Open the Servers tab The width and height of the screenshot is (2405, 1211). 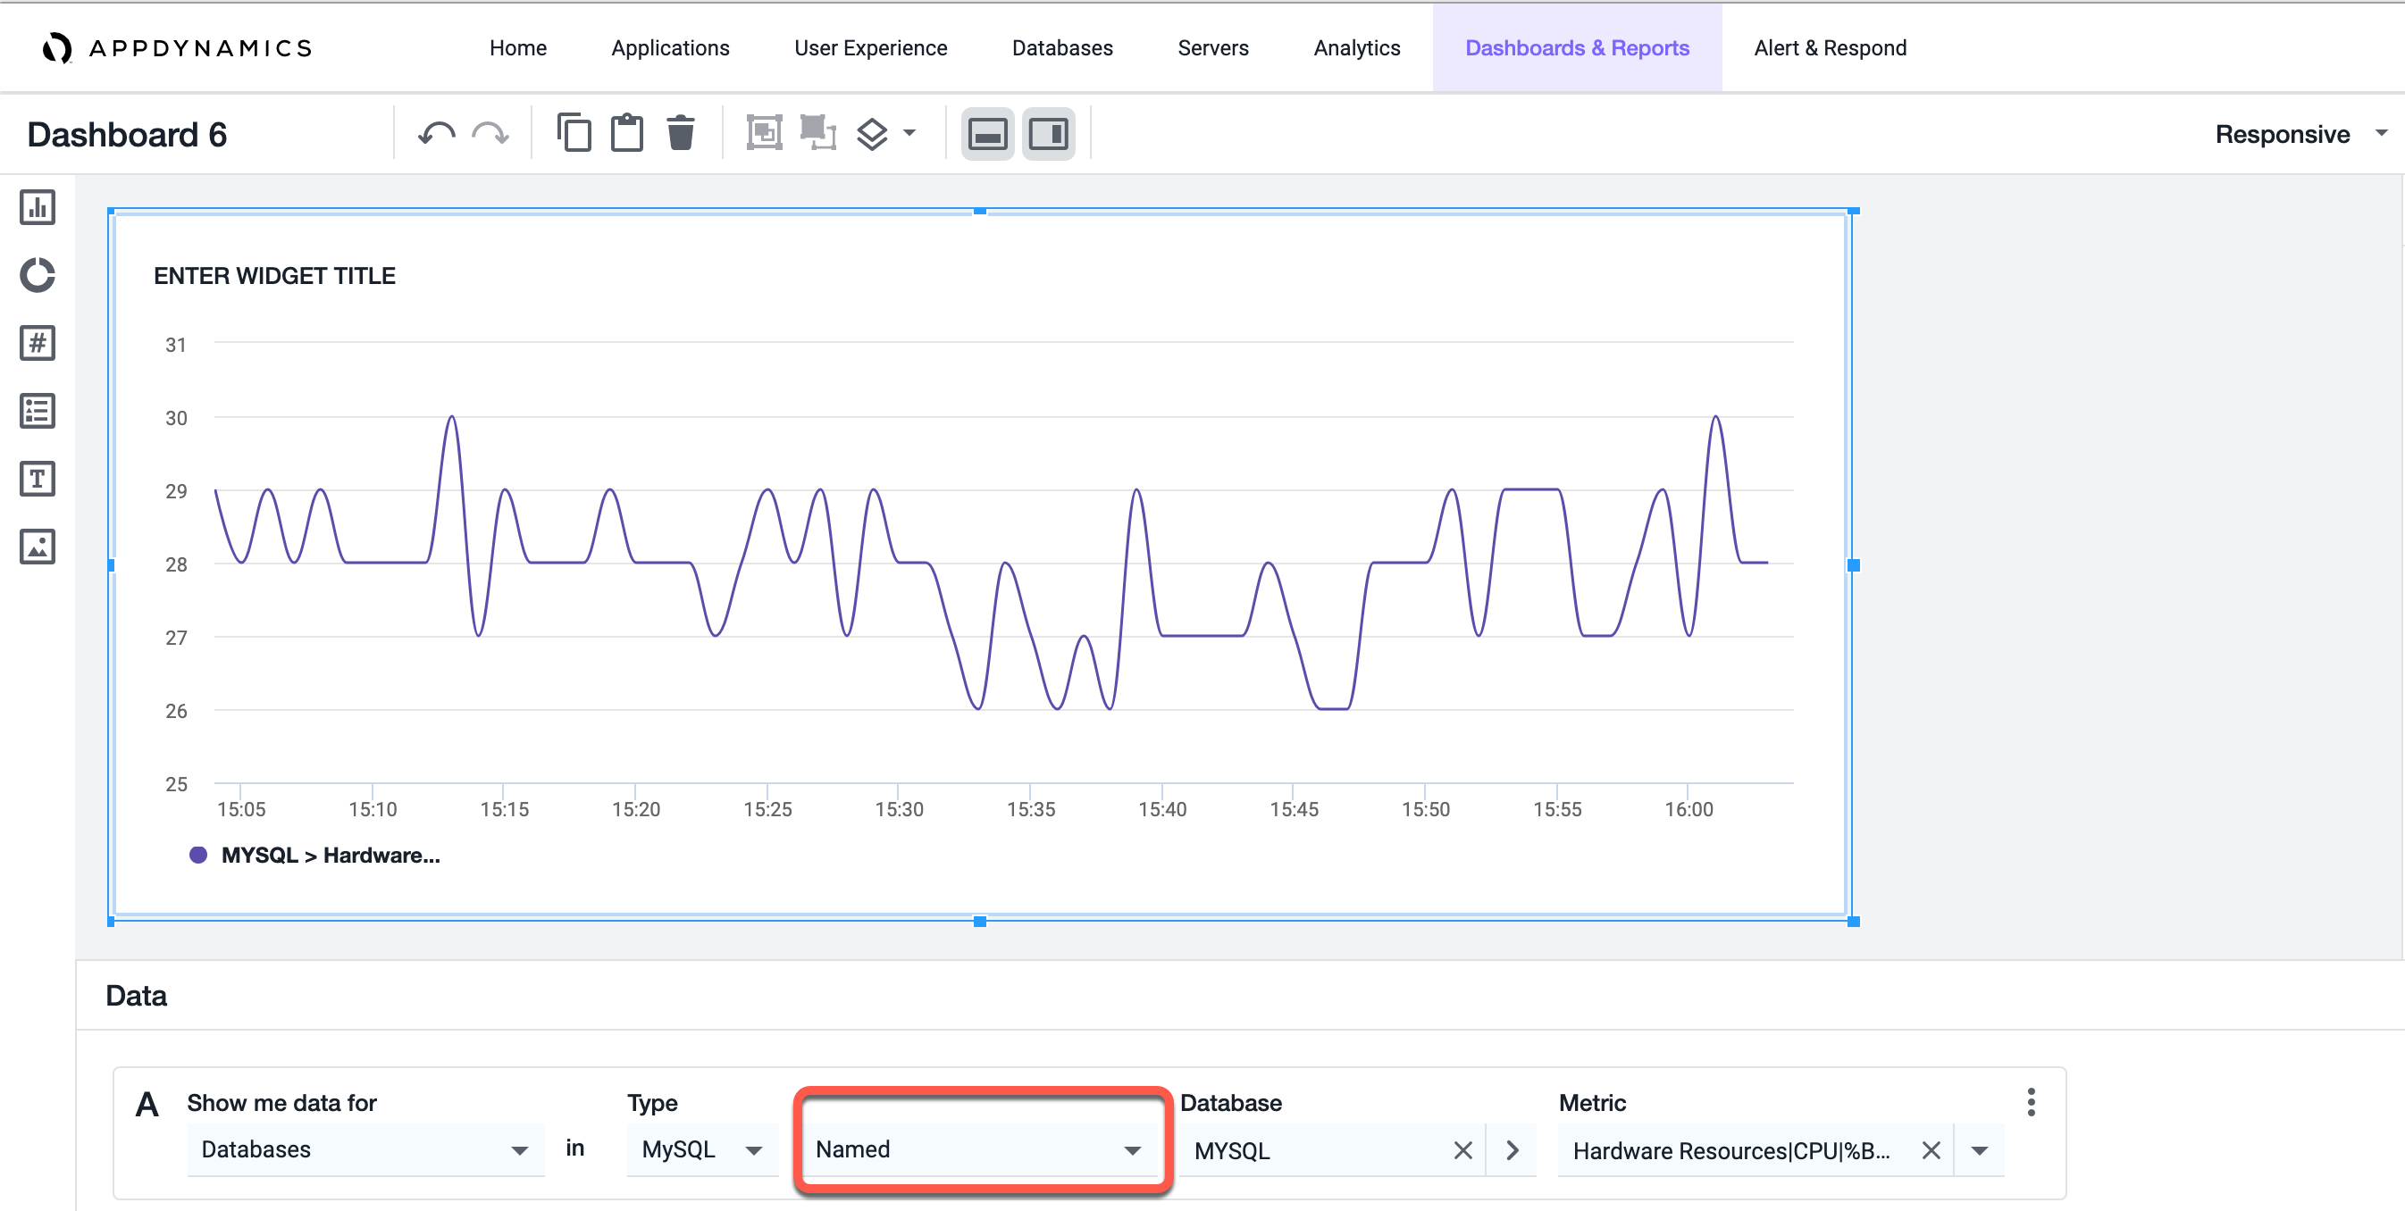(x=1212, y=48)
